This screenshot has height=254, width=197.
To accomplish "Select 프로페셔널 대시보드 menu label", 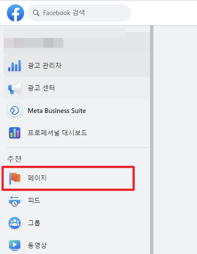I will point(57,133).
